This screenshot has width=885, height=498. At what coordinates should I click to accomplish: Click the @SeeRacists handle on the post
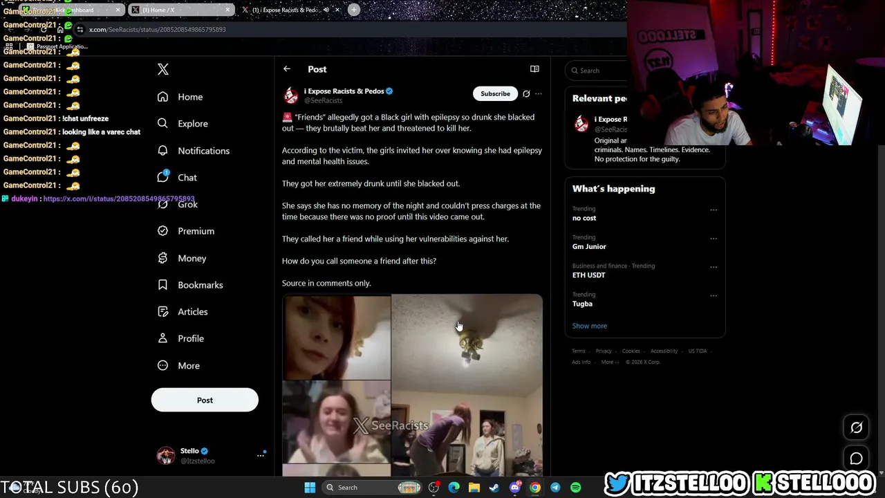[x=323, y=101]
